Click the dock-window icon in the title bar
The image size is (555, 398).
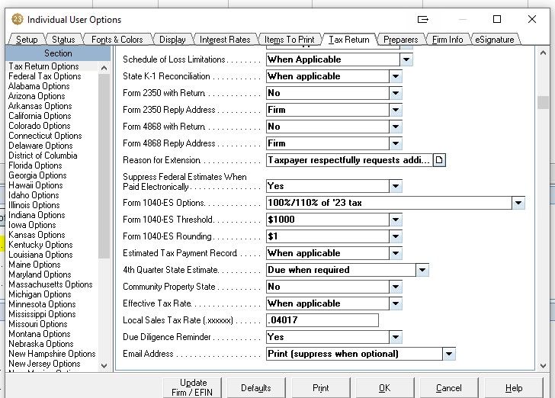click(x=423, y=19)
